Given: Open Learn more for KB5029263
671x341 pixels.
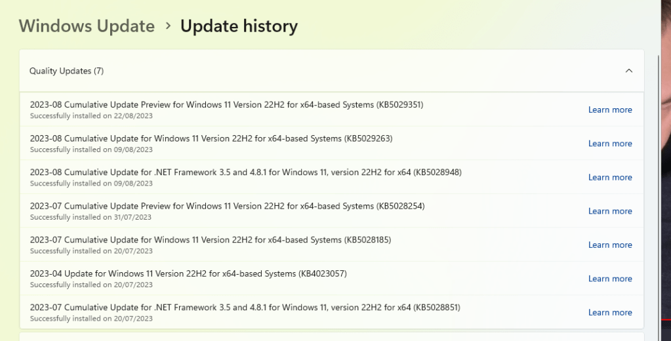Looking at the screenshot, I should [x=610, y=144].
